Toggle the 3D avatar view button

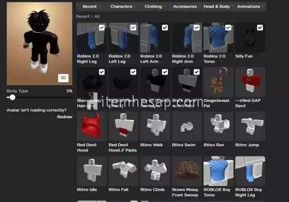click(63, 78)
